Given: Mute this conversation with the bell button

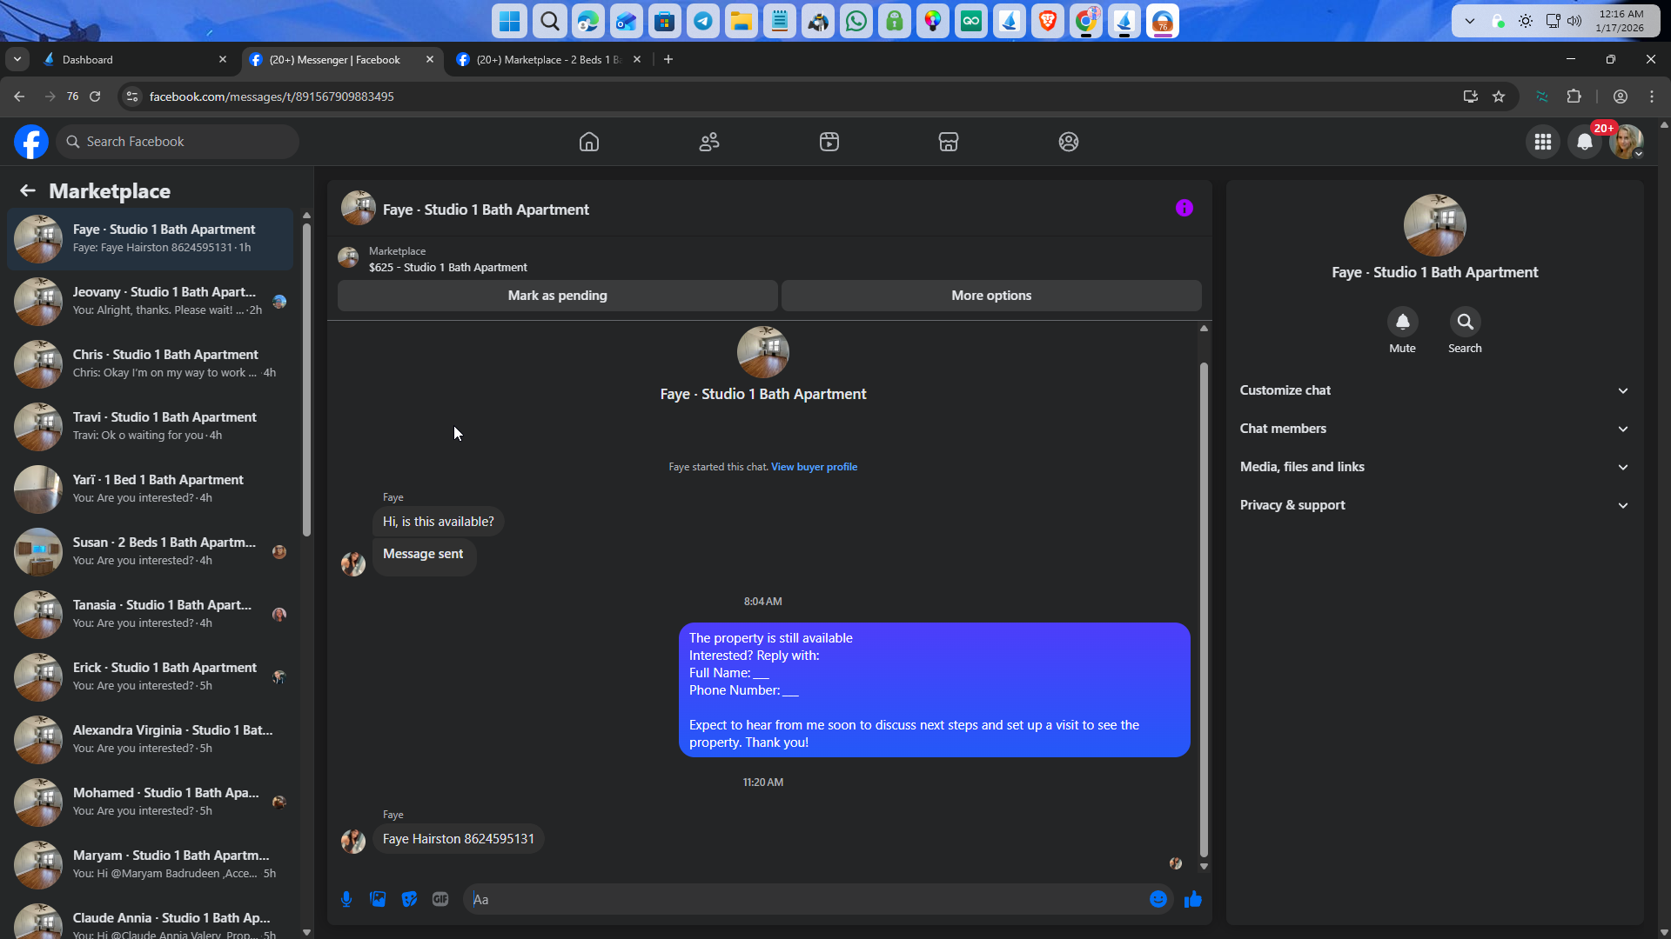Looking at the screenshot, I should [1402, 323].
